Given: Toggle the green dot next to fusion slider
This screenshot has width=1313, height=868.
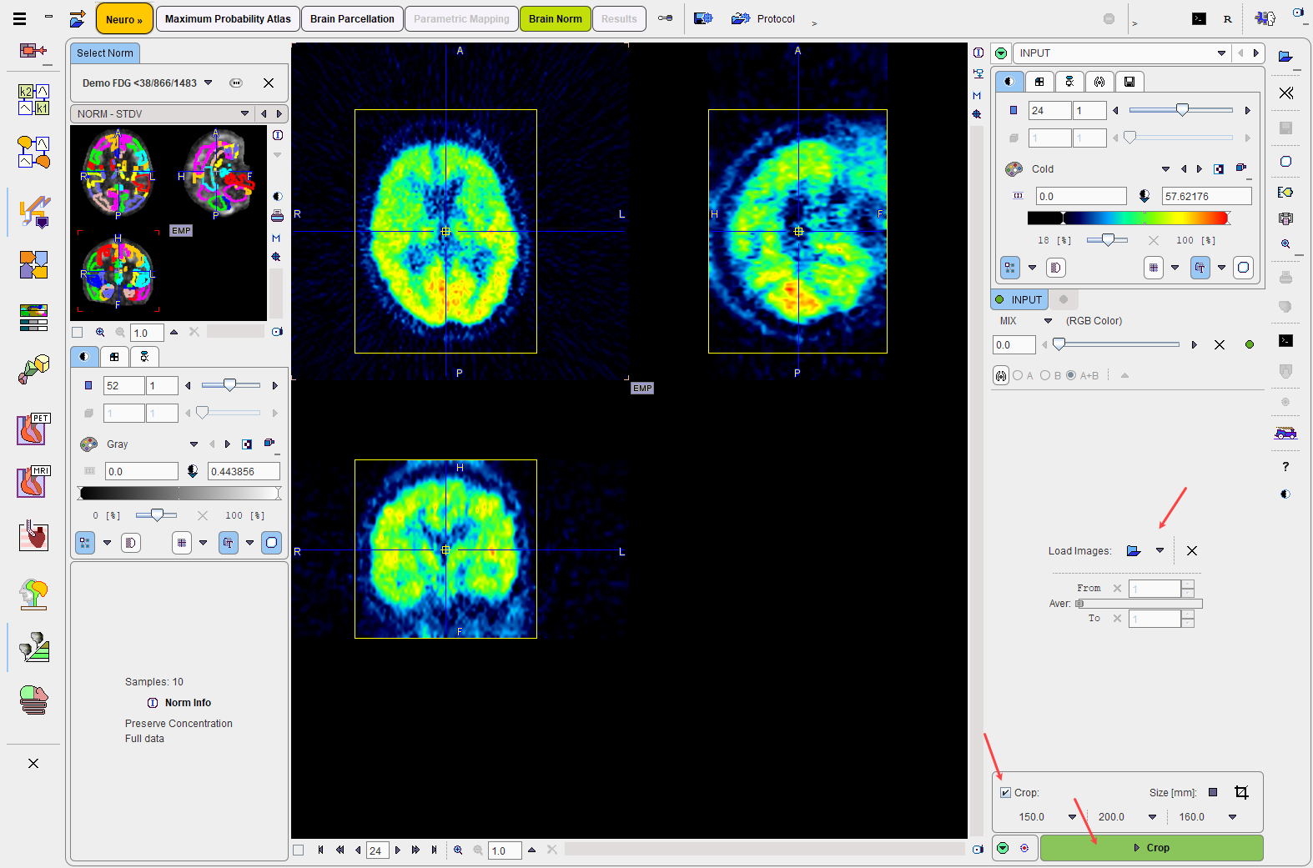Looking at the screenshot, I should pos(1249,345).
